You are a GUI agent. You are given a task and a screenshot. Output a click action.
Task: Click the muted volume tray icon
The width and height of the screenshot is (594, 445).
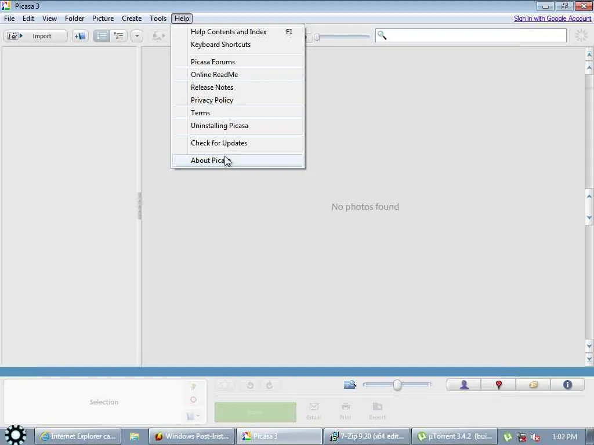535,437
